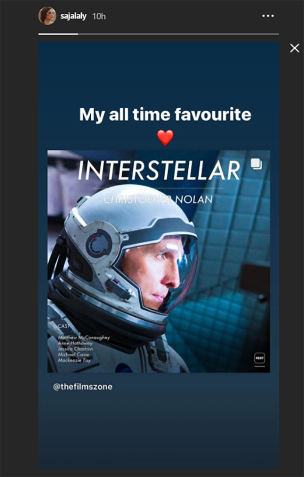This screenshot has width=304, height=477.
Task: Click the RENT badge icon on poster
Action: 259,358
